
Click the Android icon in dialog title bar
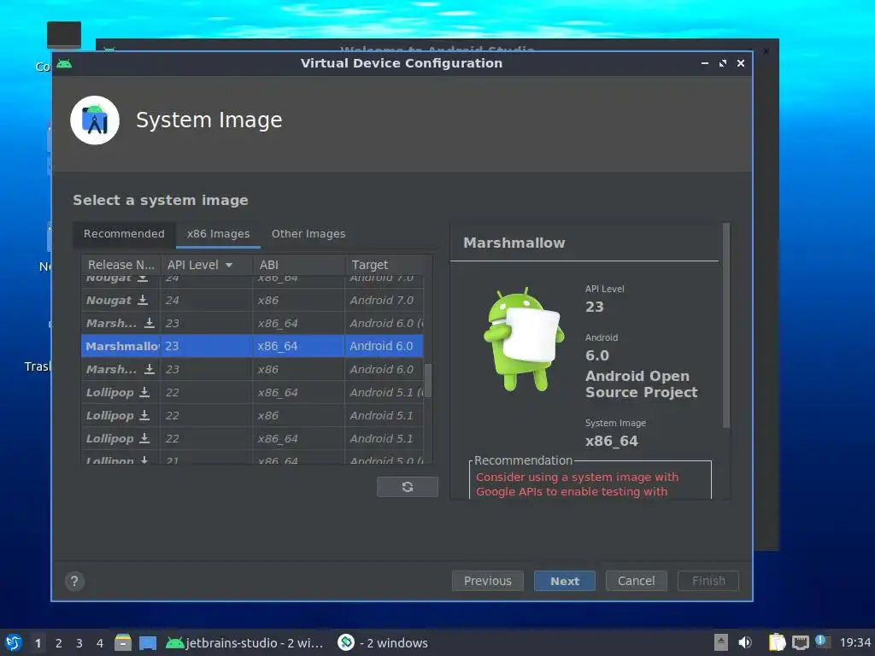coord(64,63)
